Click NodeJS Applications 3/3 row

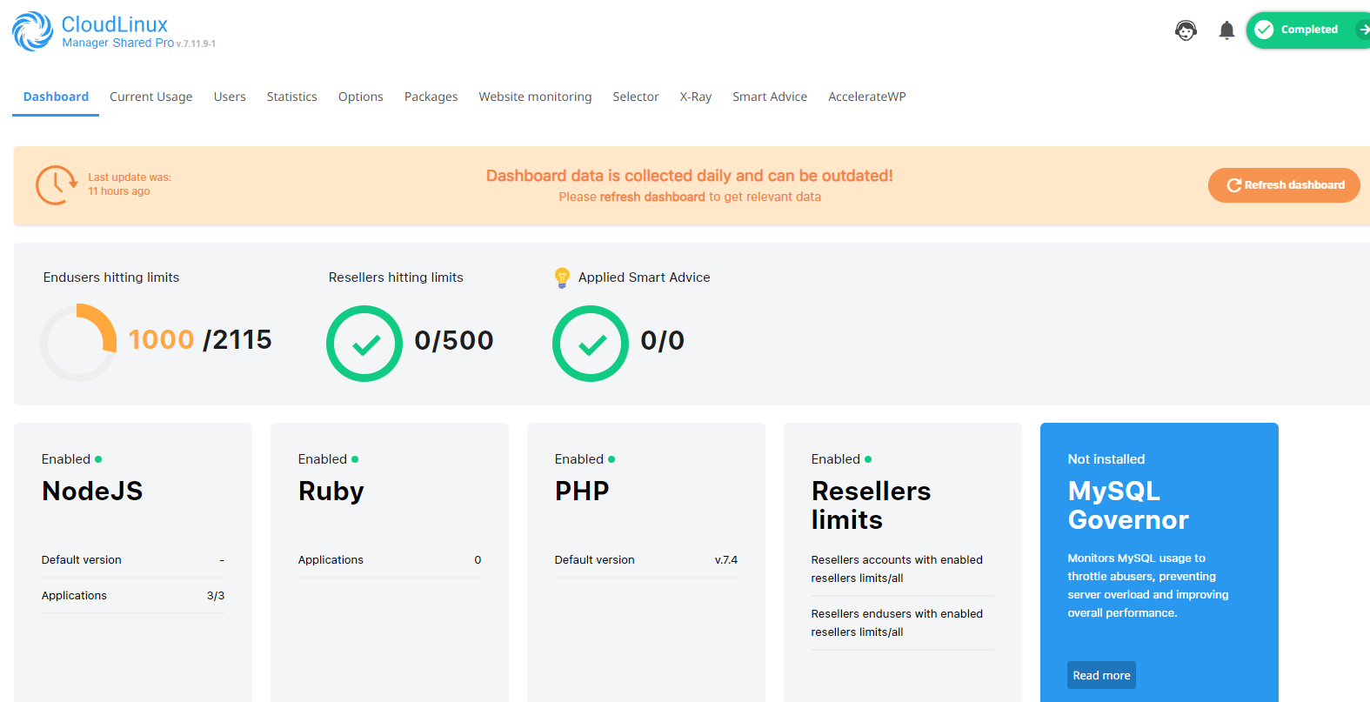(133, 596)
